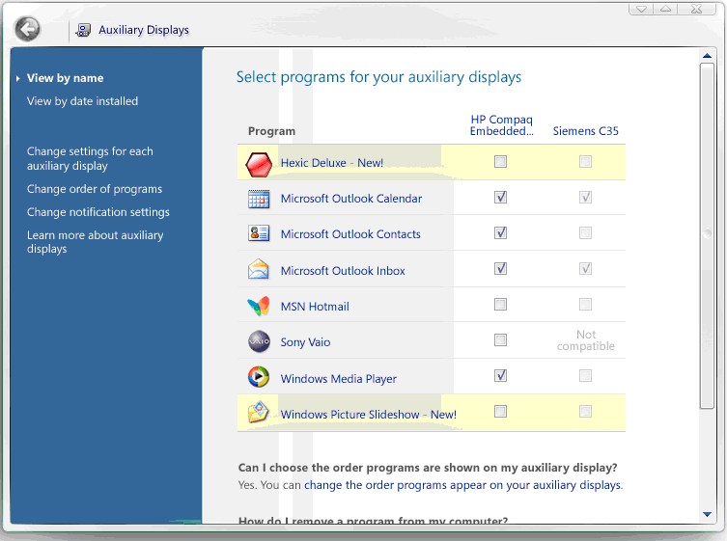Open Change settings for each auxiliary display

tap(90, 158)
